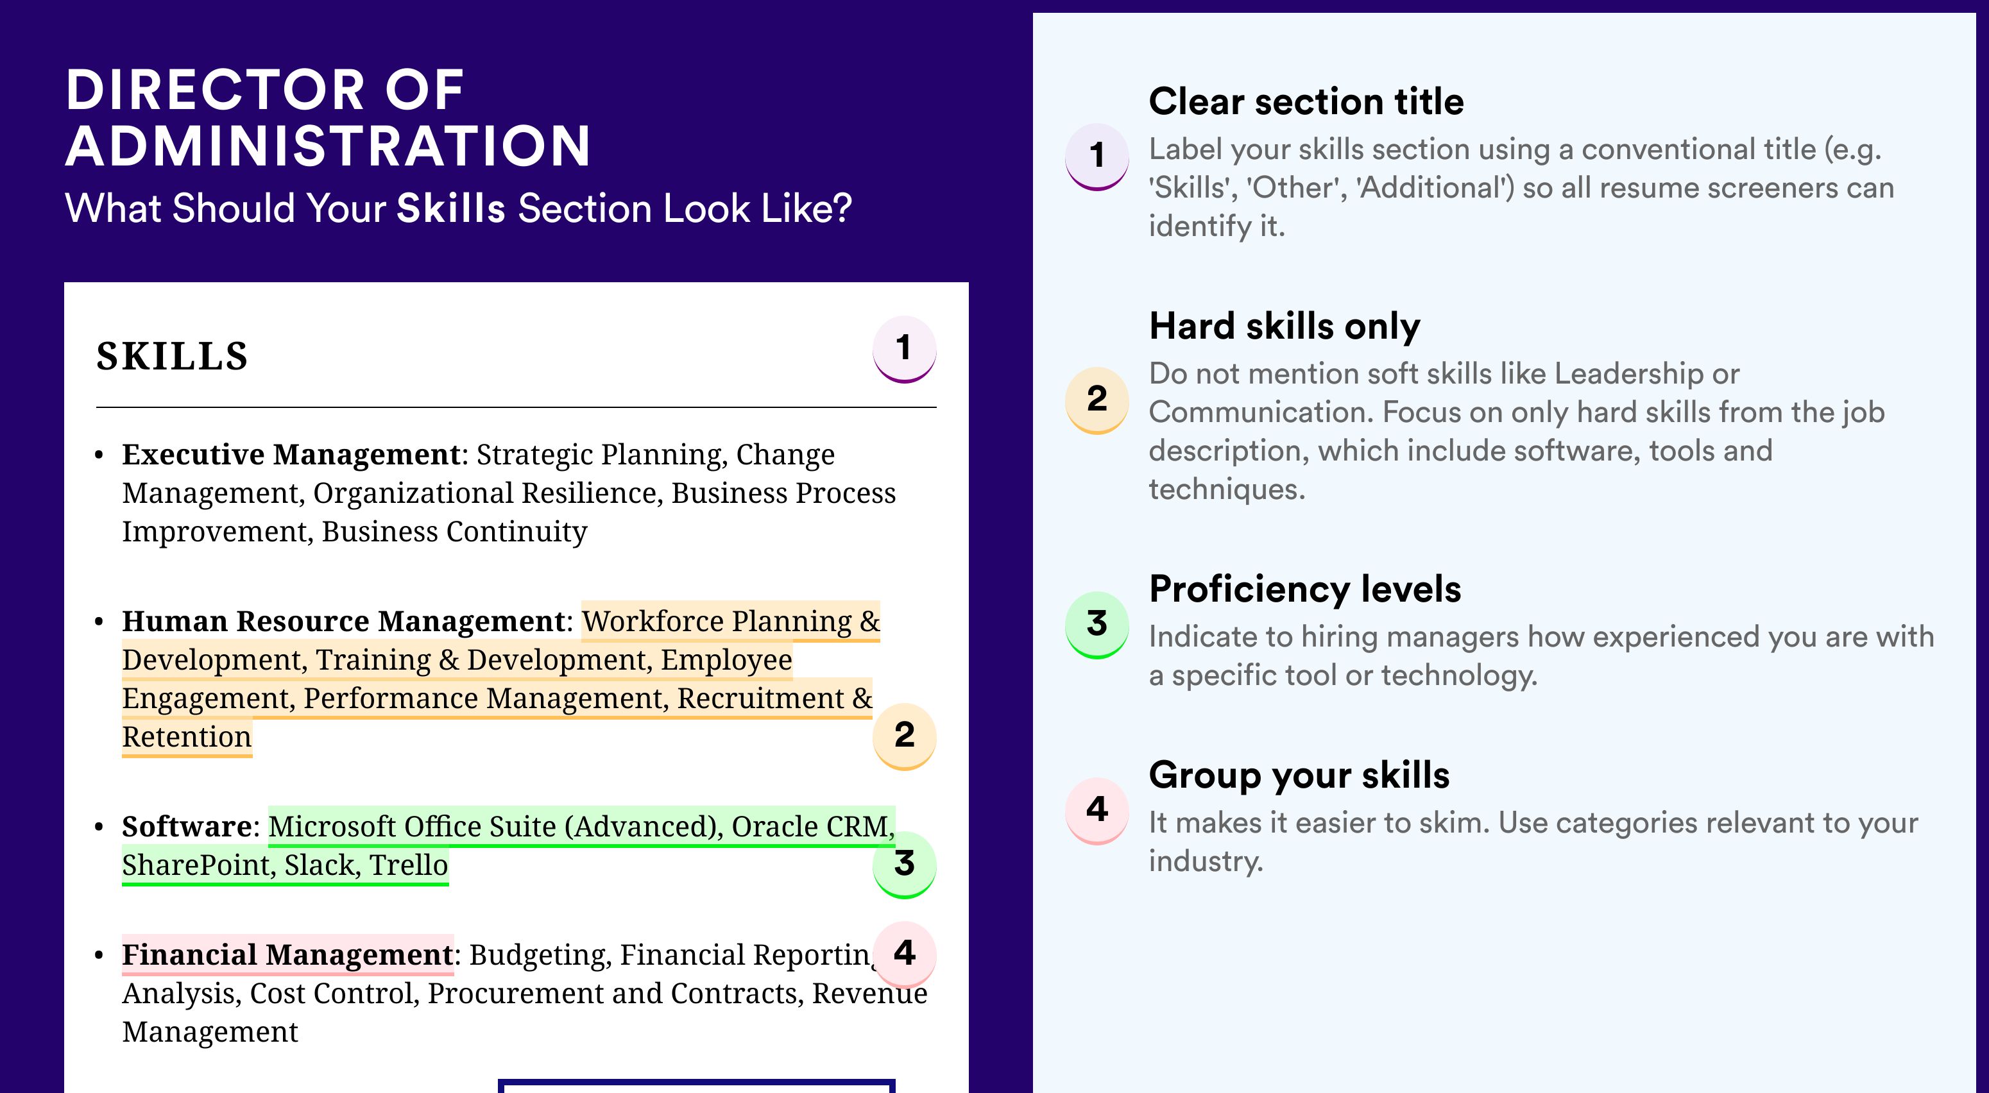Click the pink-highlighted Financial Management label
This screenshot has height=1093, width=1989.
(287, 955)
